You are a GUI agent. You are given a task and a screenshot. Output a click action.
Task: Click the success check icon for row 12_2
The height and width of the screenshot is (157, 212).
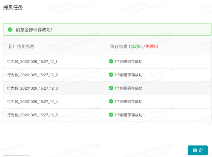[x=111, y=75]
